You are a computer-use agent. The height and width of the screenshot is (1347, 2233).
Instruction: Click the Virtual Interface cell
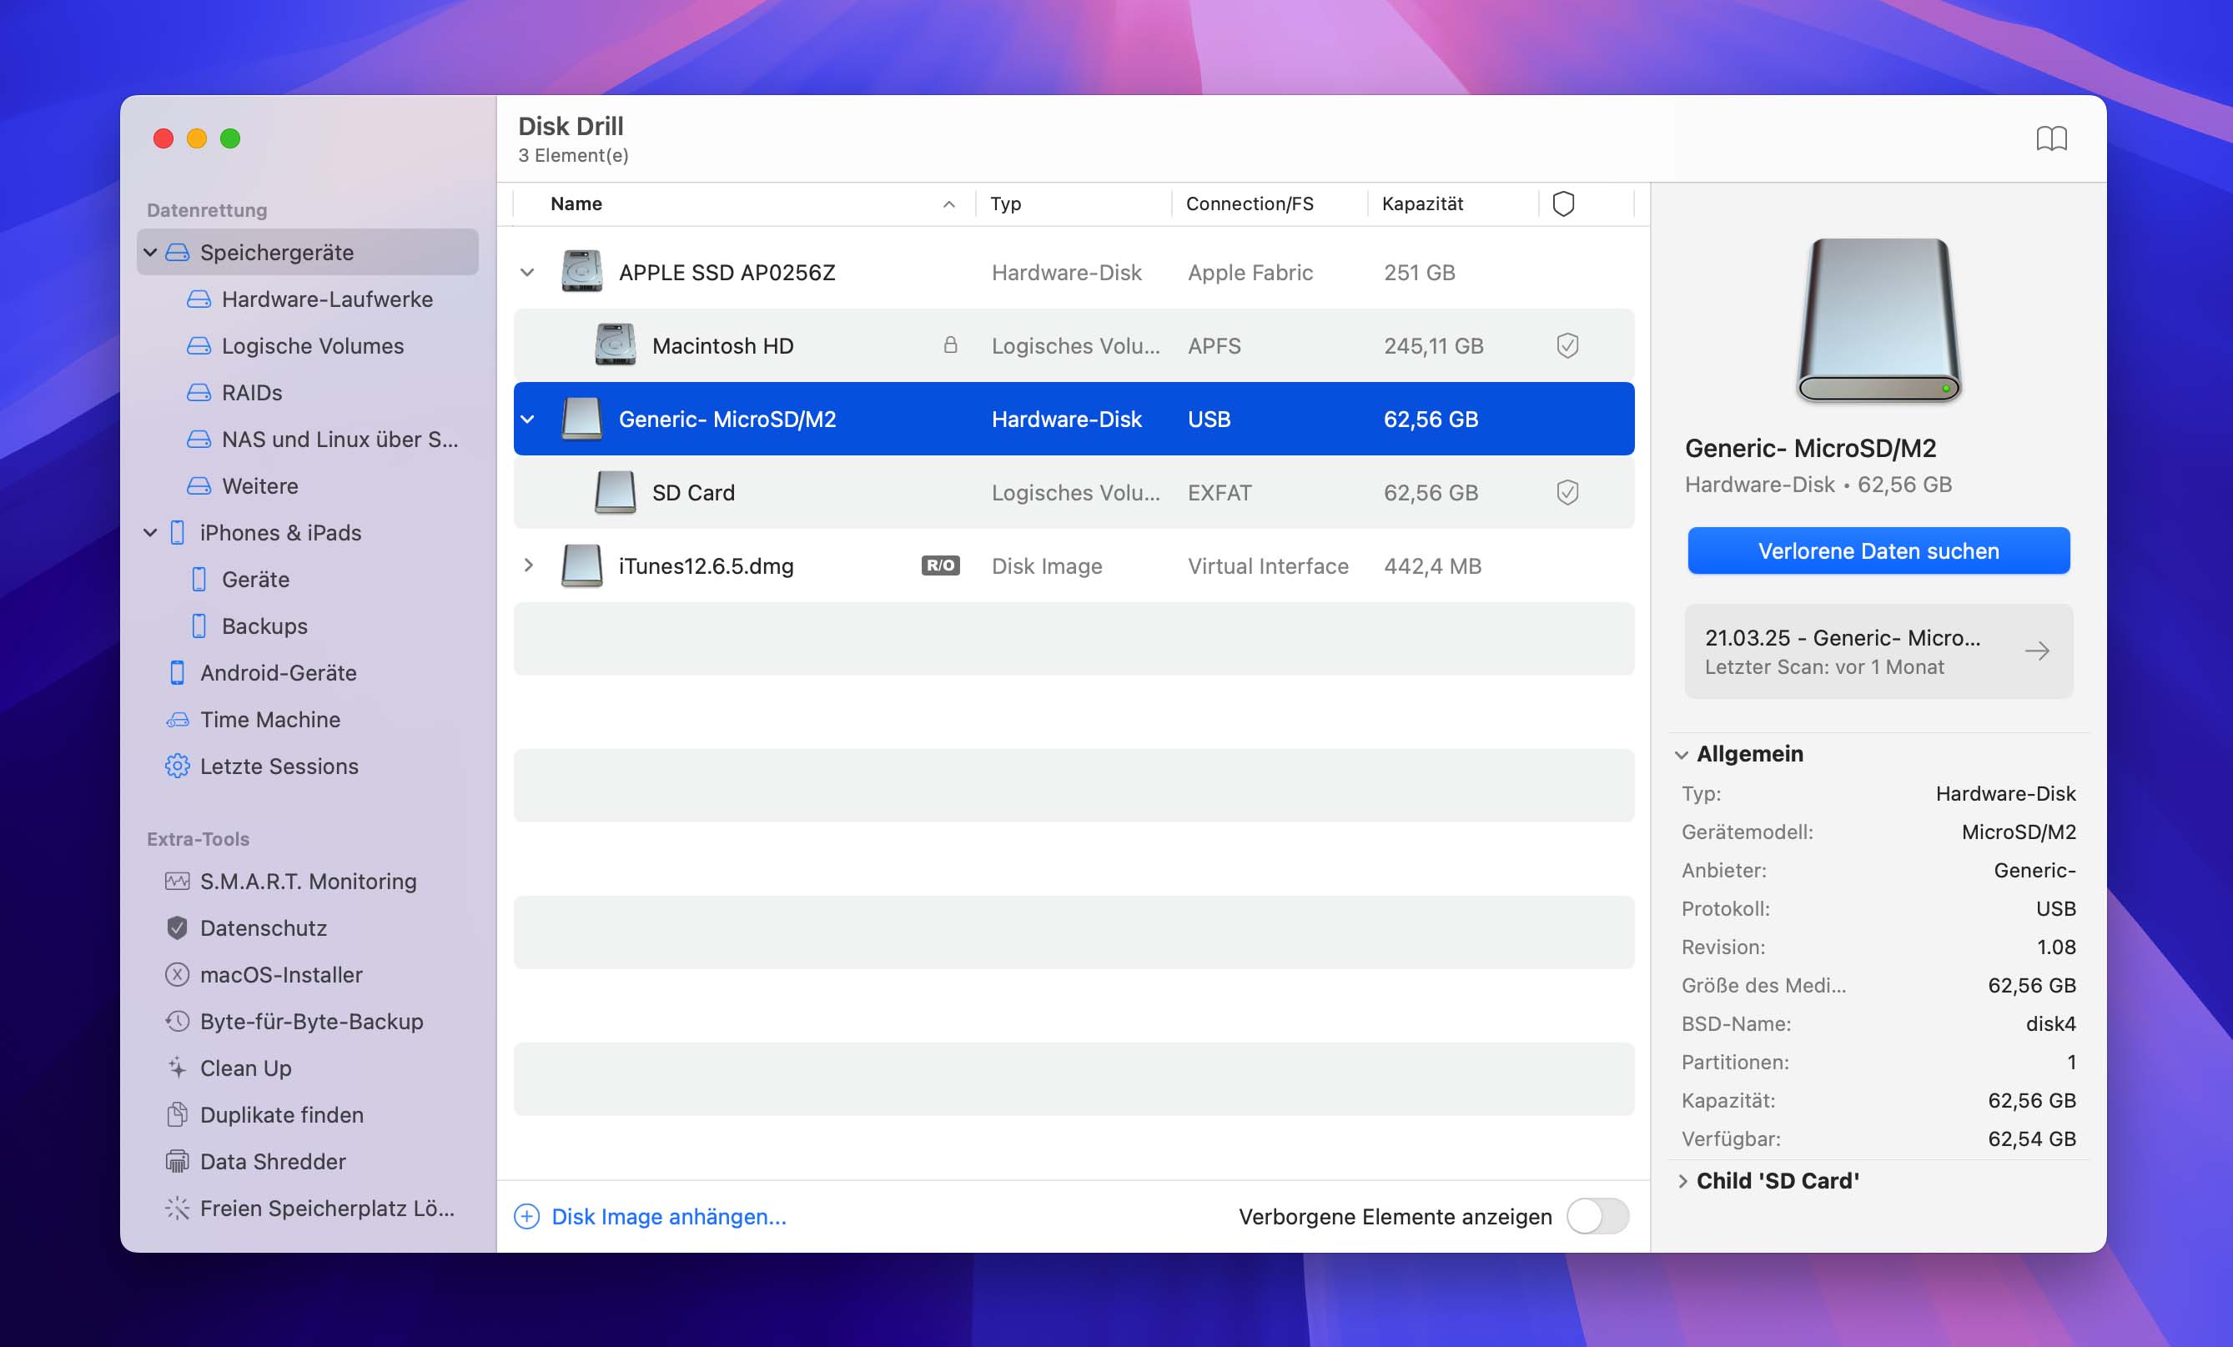1268,565
